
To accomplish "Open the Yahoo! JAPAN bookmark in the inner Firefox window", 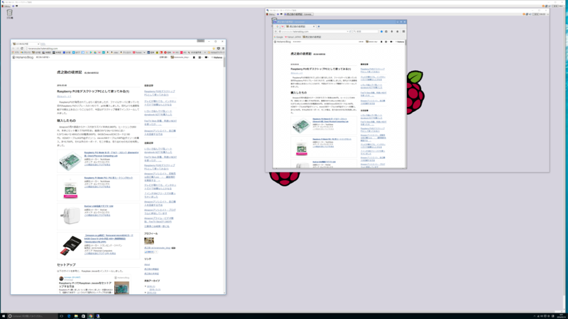I will [293, 37].
